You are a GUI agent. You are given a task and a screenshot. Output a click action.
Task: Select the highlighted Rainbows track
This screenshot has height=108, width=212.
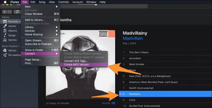pos(165,94)
